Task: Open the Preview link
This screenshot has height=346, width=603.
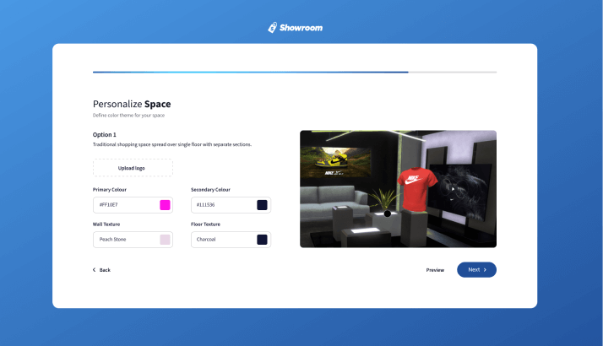Action: 435,270
